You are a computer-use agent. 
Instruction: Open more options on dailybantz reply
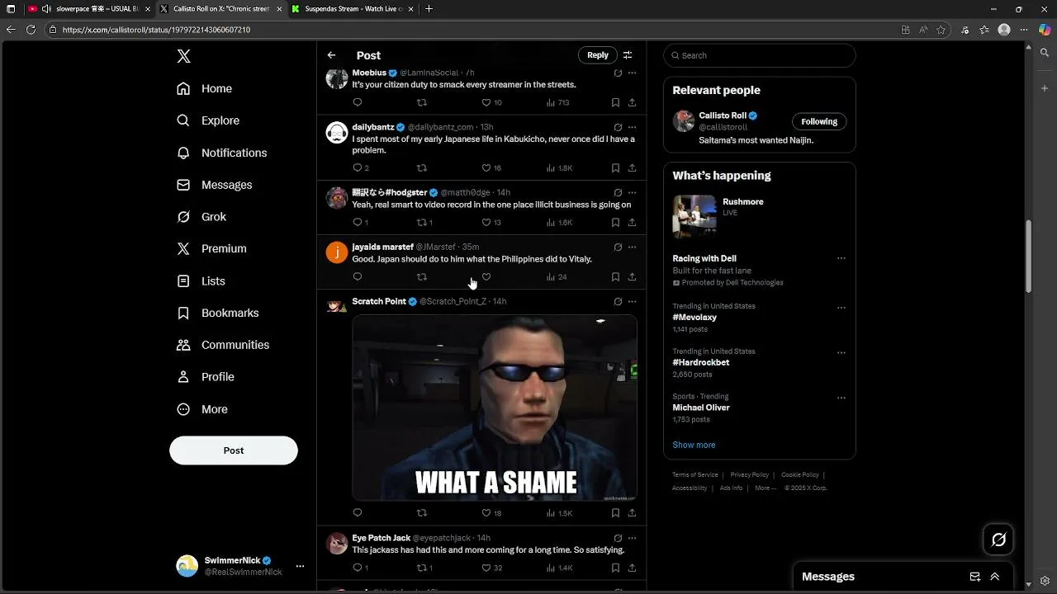click(x=632, y=127)
